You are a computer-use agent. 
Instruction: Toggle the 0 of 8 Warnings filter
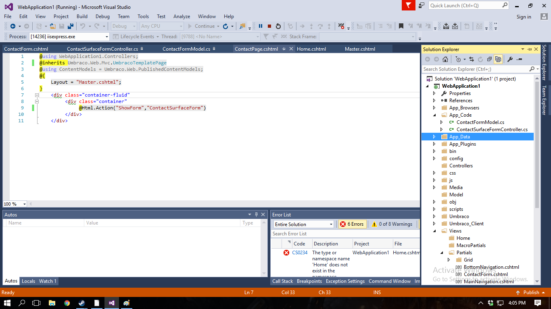coord(392,224)
